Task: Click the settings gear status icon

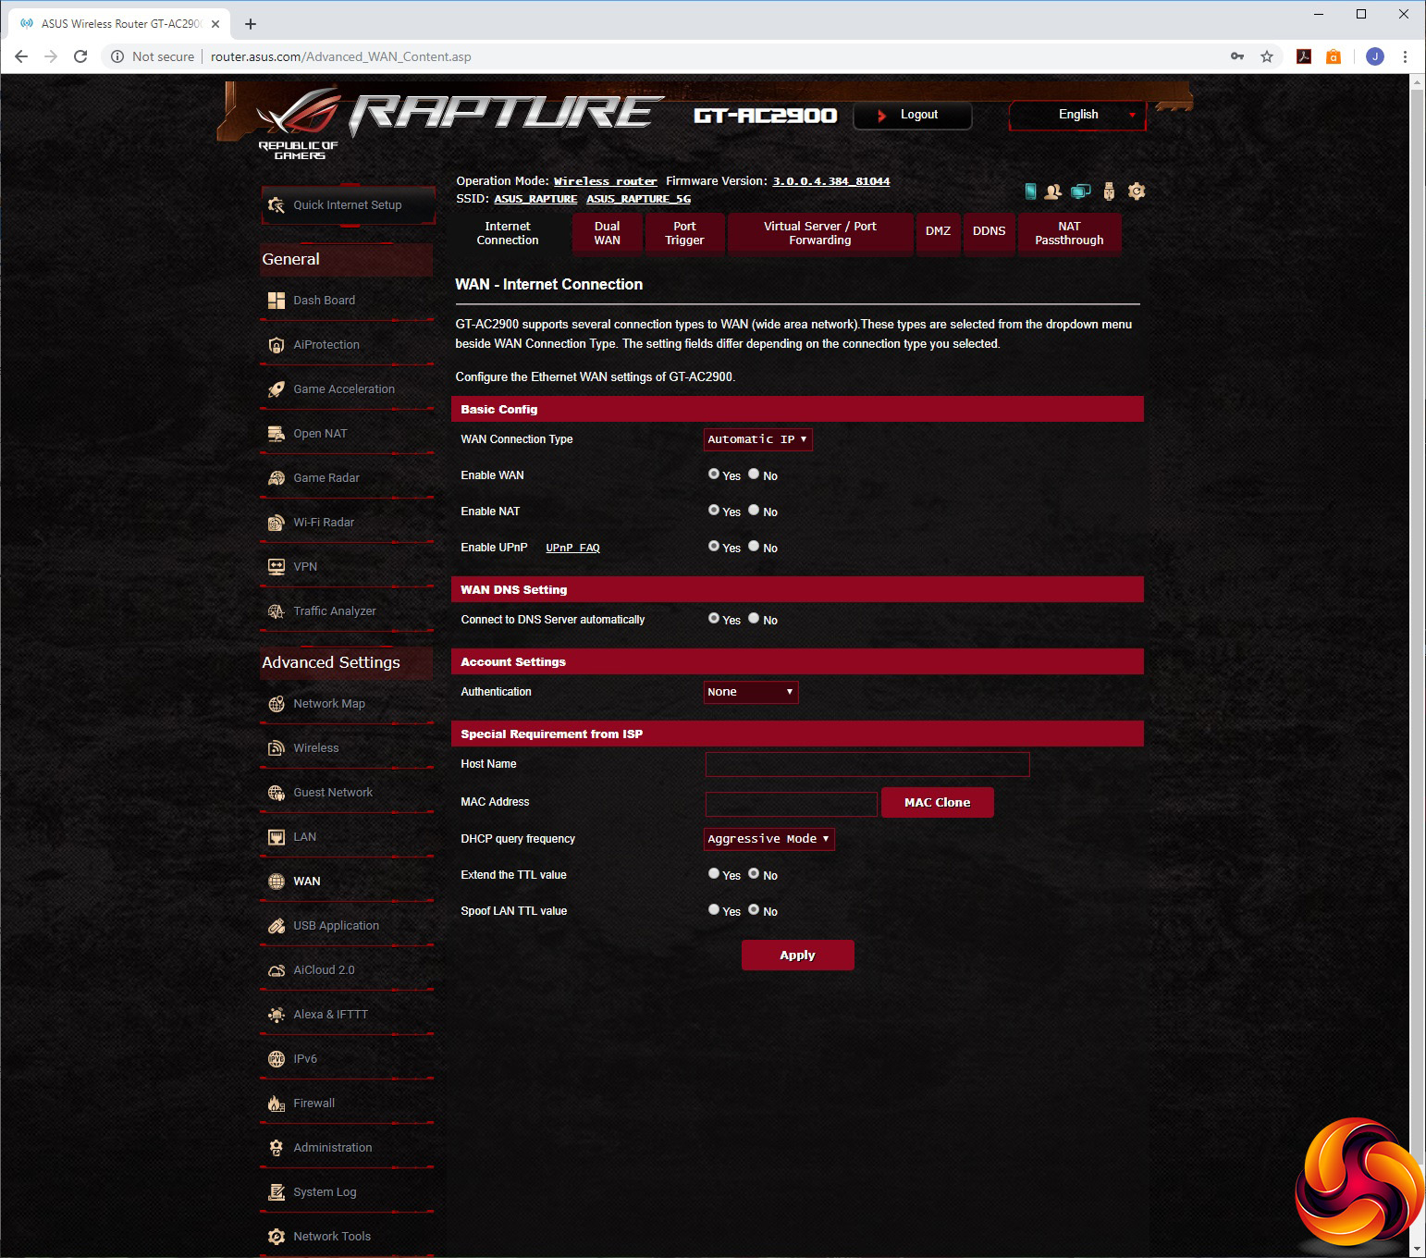Action: 1137,191
